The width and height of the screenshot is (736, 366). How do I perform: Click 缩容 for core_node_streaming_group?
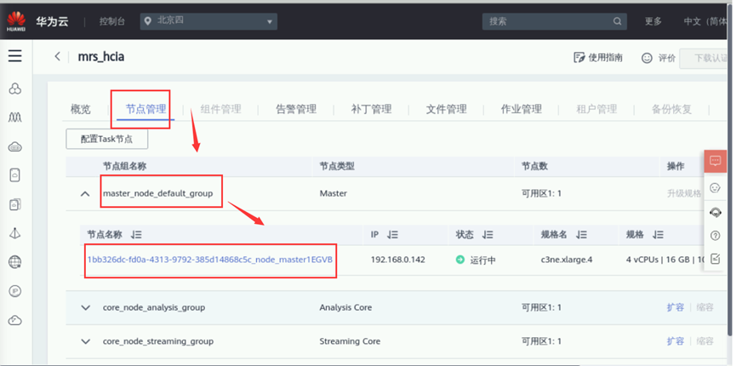tap(705, 341)
